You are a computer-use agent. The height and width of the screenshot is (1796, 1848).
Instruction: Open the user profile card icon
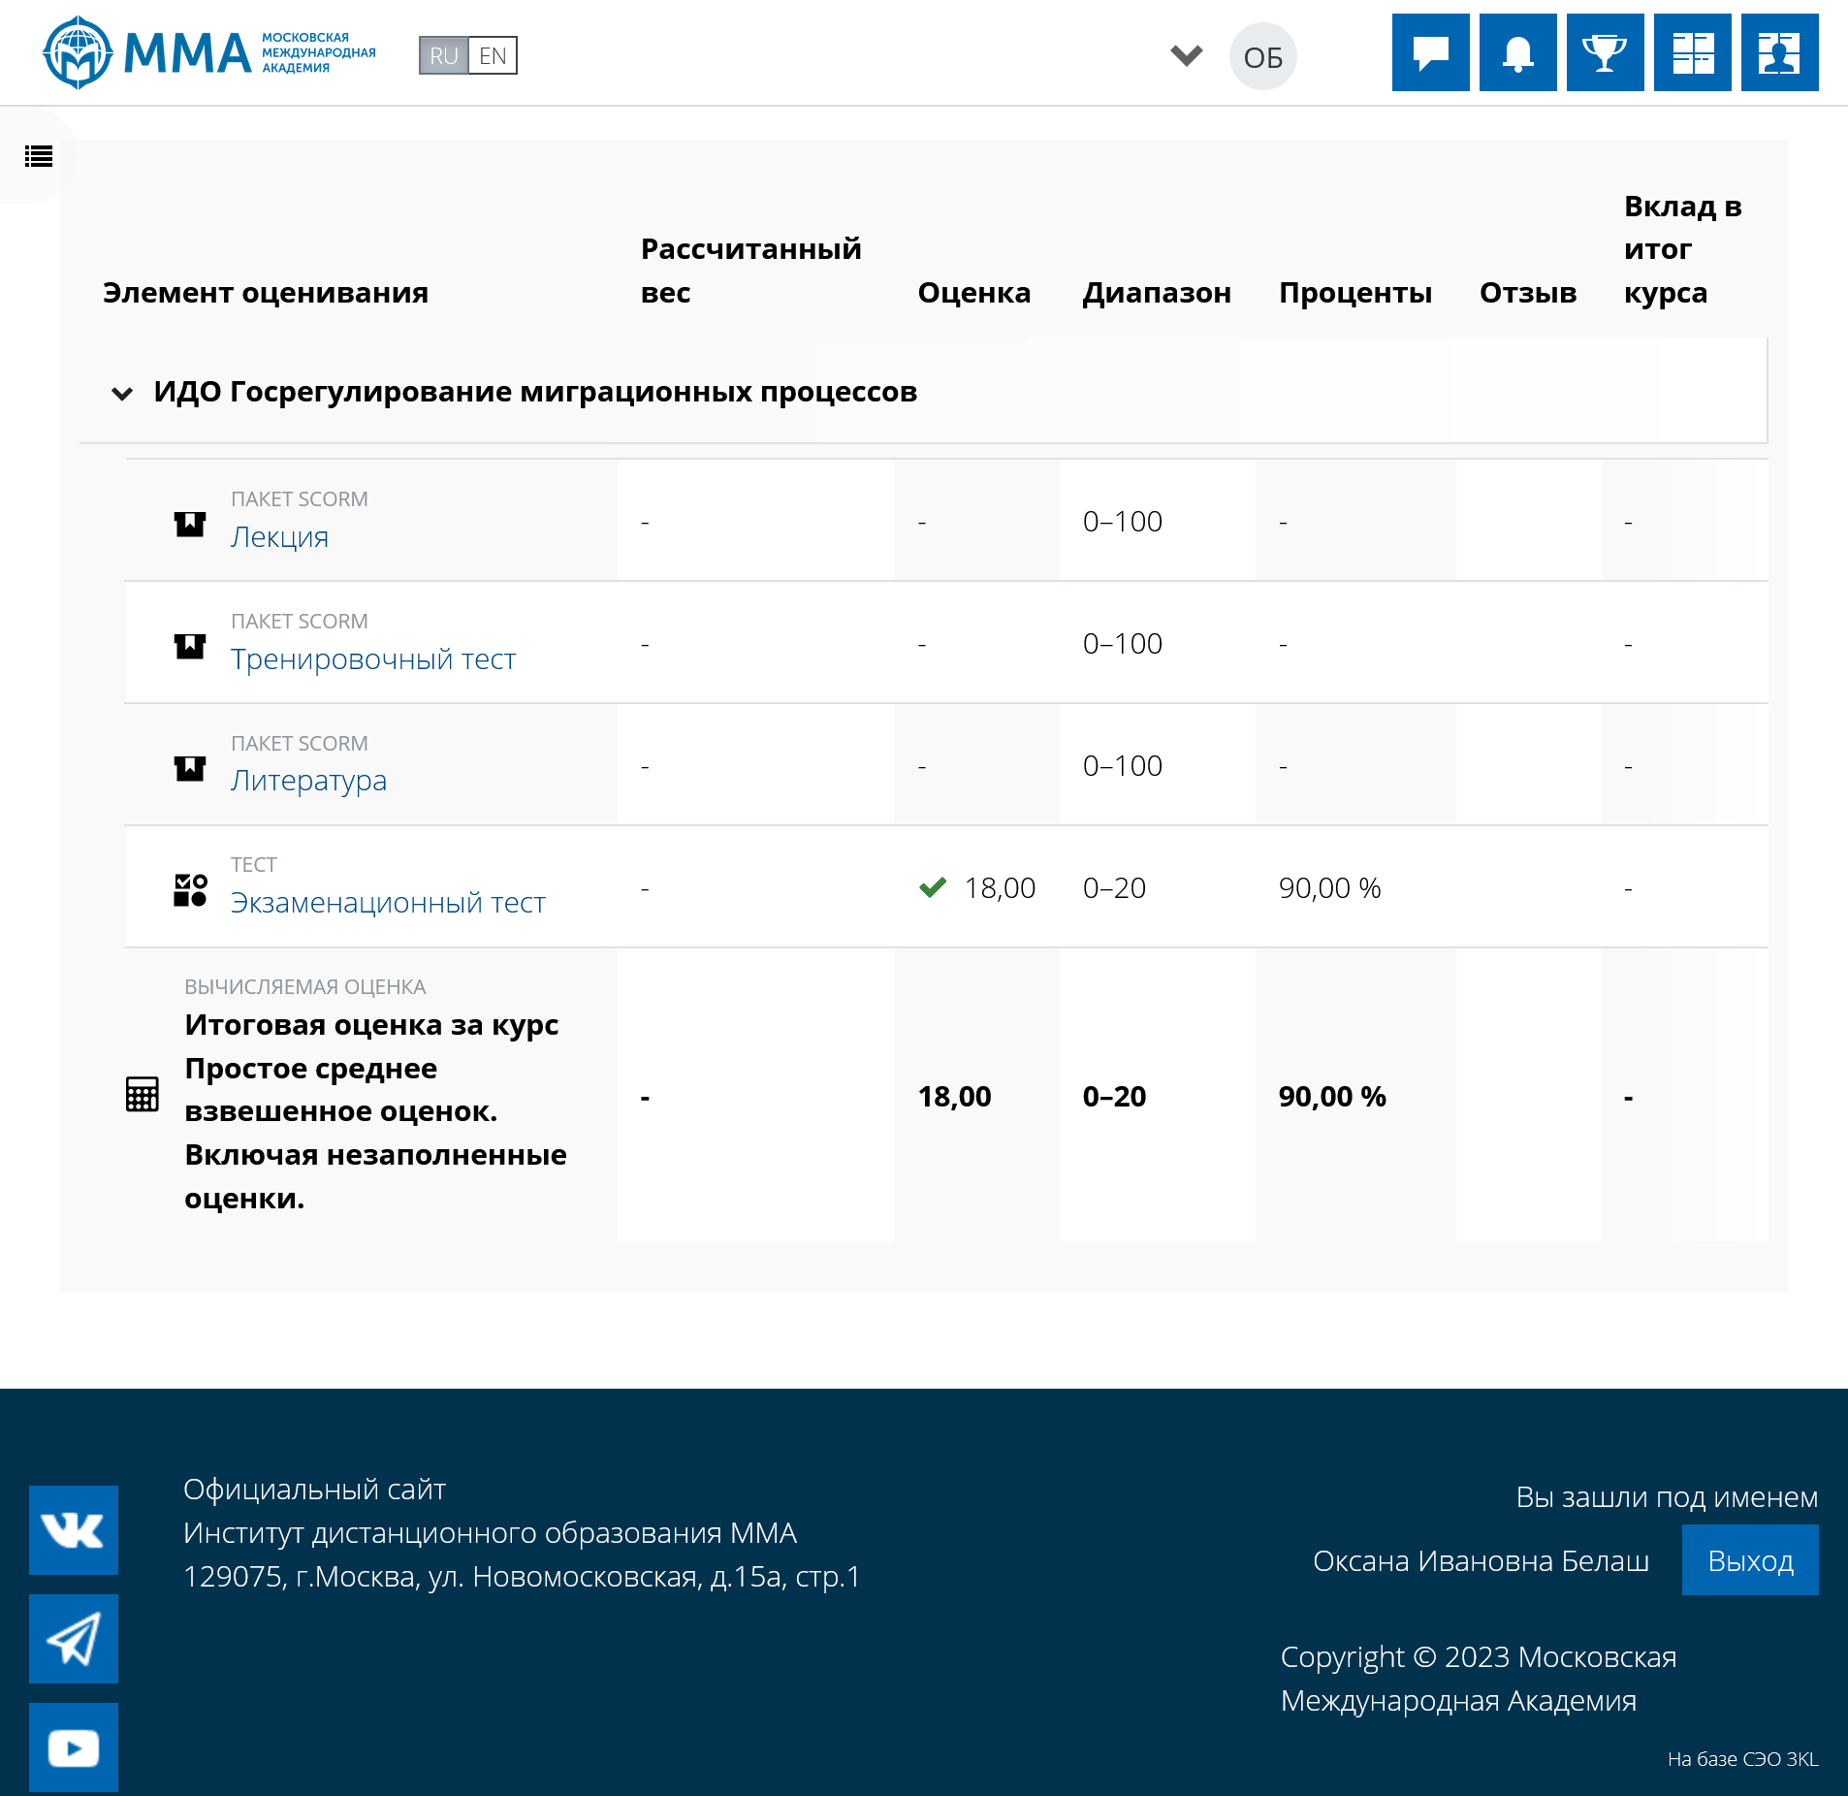1779,52
